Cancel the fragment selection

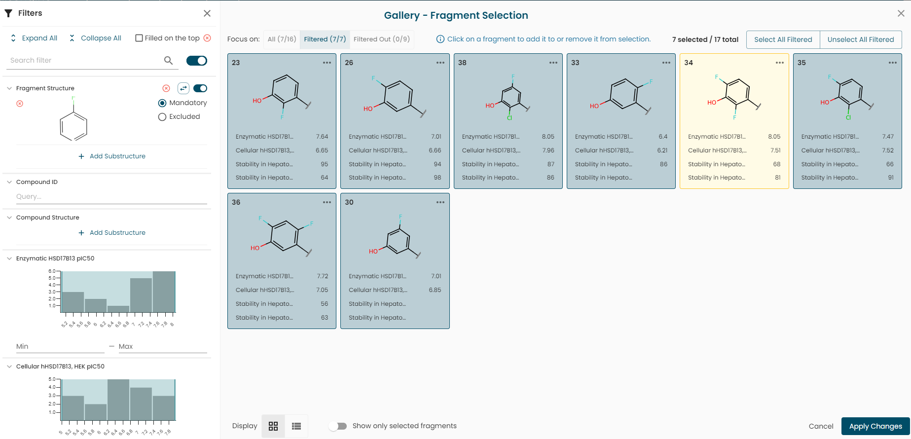tap(821, 426)
